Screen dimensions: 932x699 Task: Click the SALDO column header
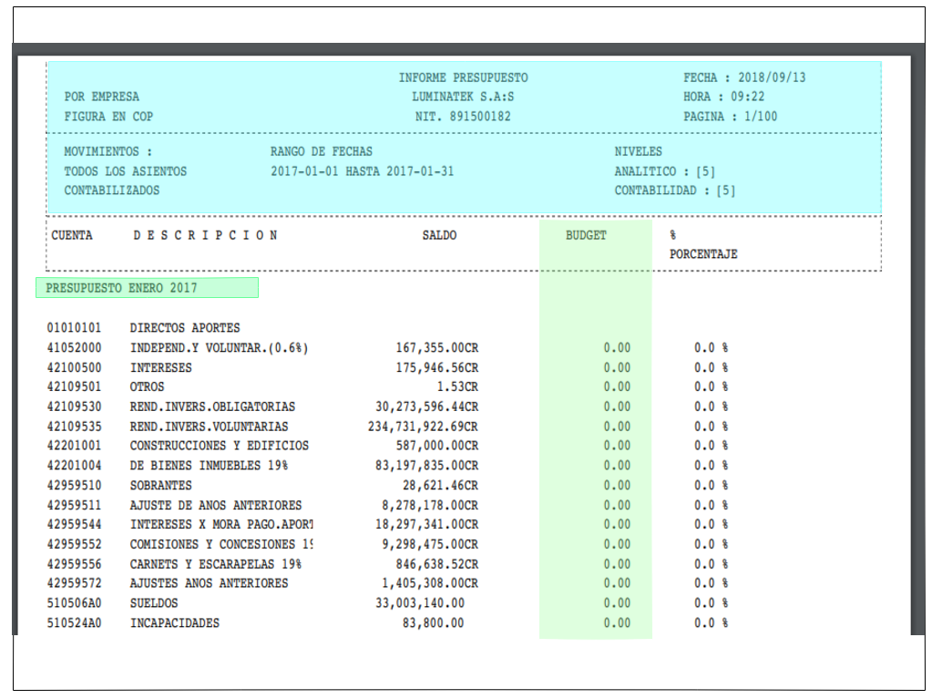[x=439, y=235]
